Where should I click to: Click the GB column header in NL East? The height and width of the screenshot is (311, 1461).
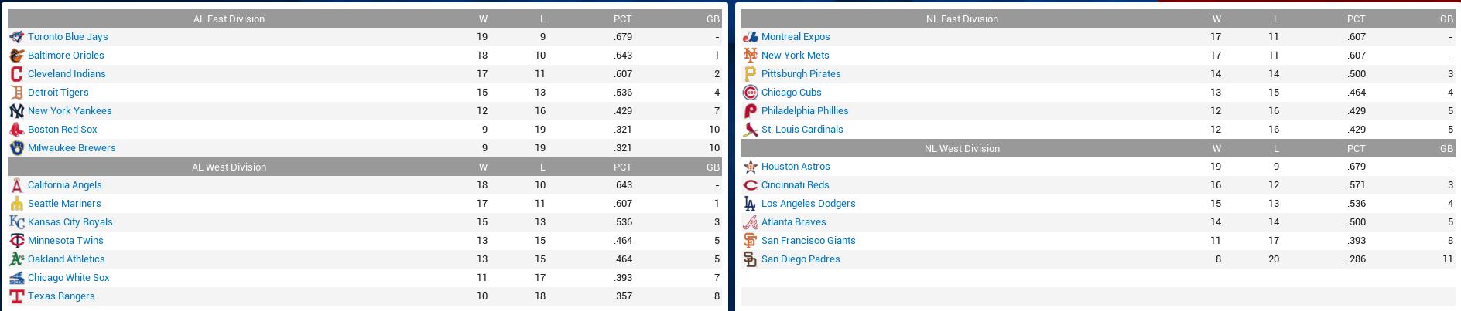click(1446, 19)
